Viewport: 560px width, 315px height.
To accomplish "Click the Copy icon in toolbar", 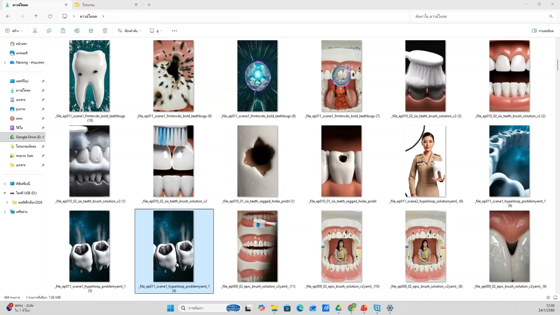I will pos(49,31).
